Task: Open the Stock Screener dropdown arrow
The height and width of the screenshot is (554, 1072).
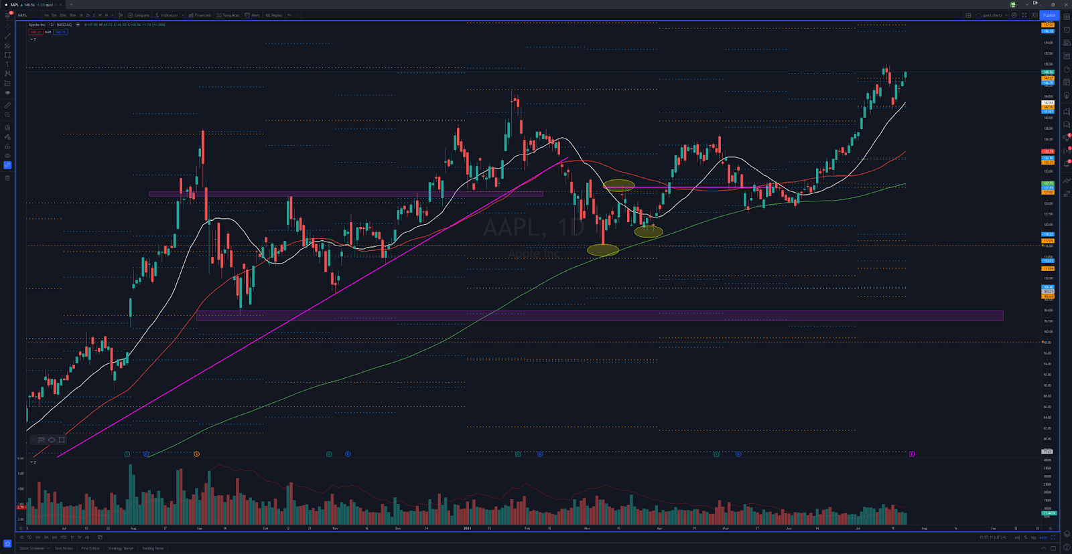Action: tap(48, 548)
